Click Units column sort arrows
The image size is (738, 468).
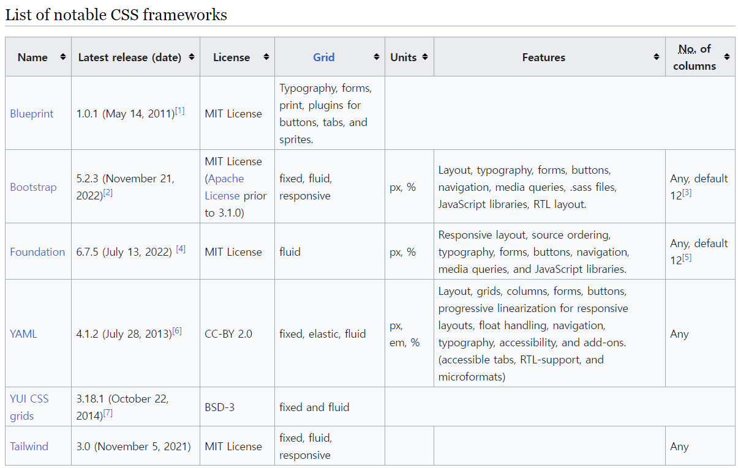[x=425, y=57]
